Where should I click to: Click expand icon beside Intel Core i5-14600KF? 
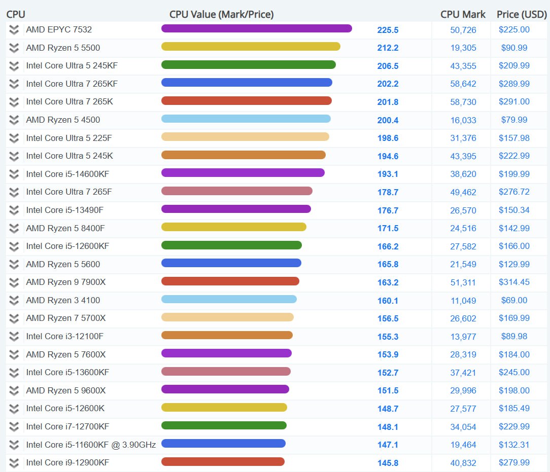[x=14, y=174]
